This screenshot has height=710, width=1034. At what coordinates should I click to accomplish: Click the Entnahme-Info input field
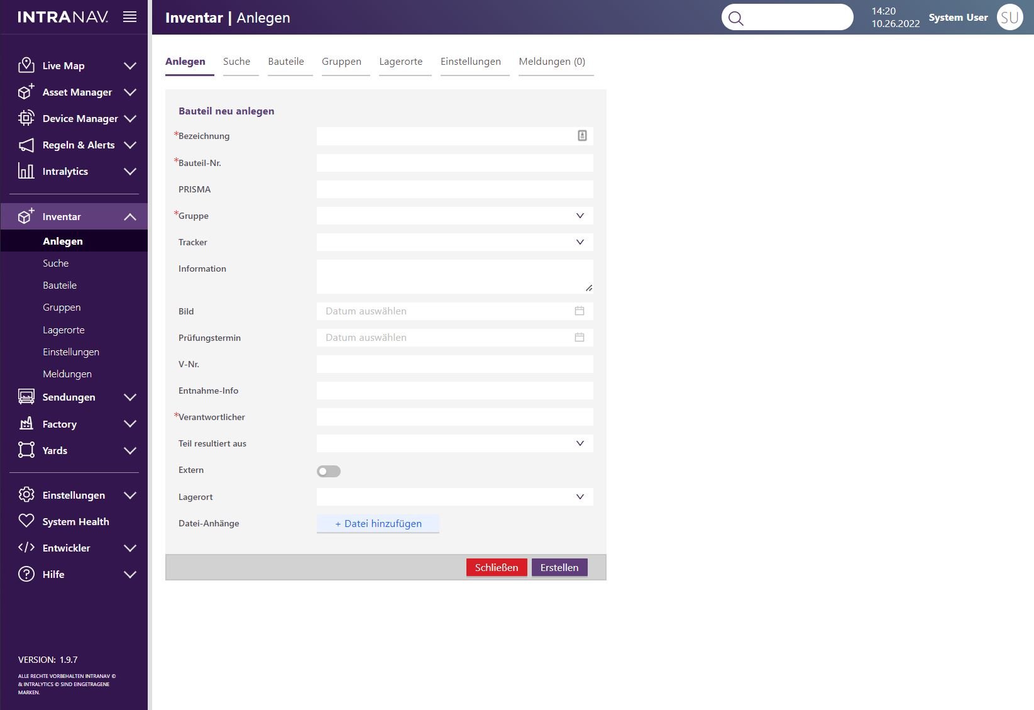tap(454, 391)
